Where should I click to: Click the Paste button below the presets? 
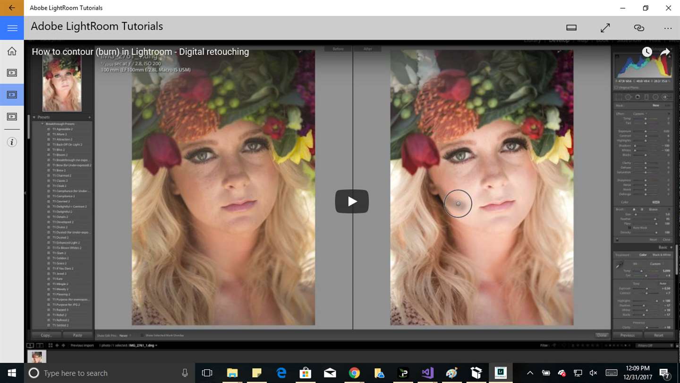pos(77,335)
